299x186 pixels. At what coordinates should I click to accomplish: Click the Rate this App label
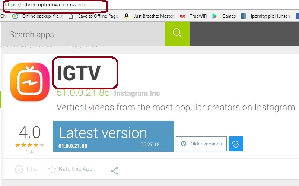(76, 169)
